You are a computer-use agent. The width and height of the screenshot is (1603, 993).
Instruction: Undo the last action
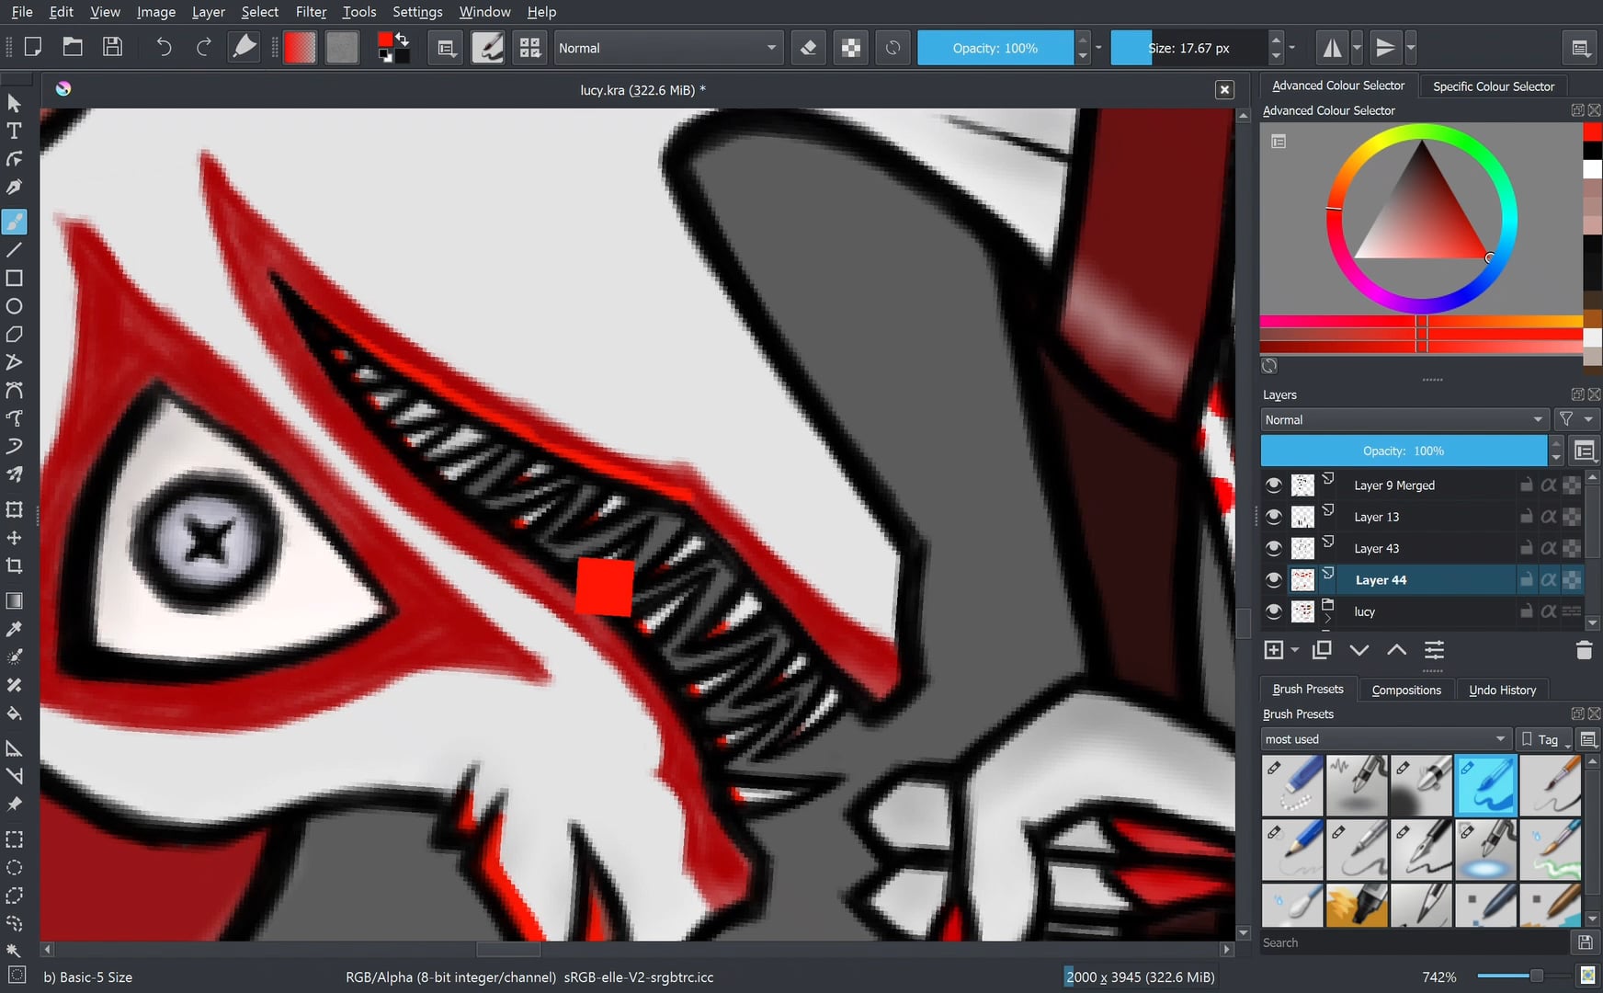(164, 47)
